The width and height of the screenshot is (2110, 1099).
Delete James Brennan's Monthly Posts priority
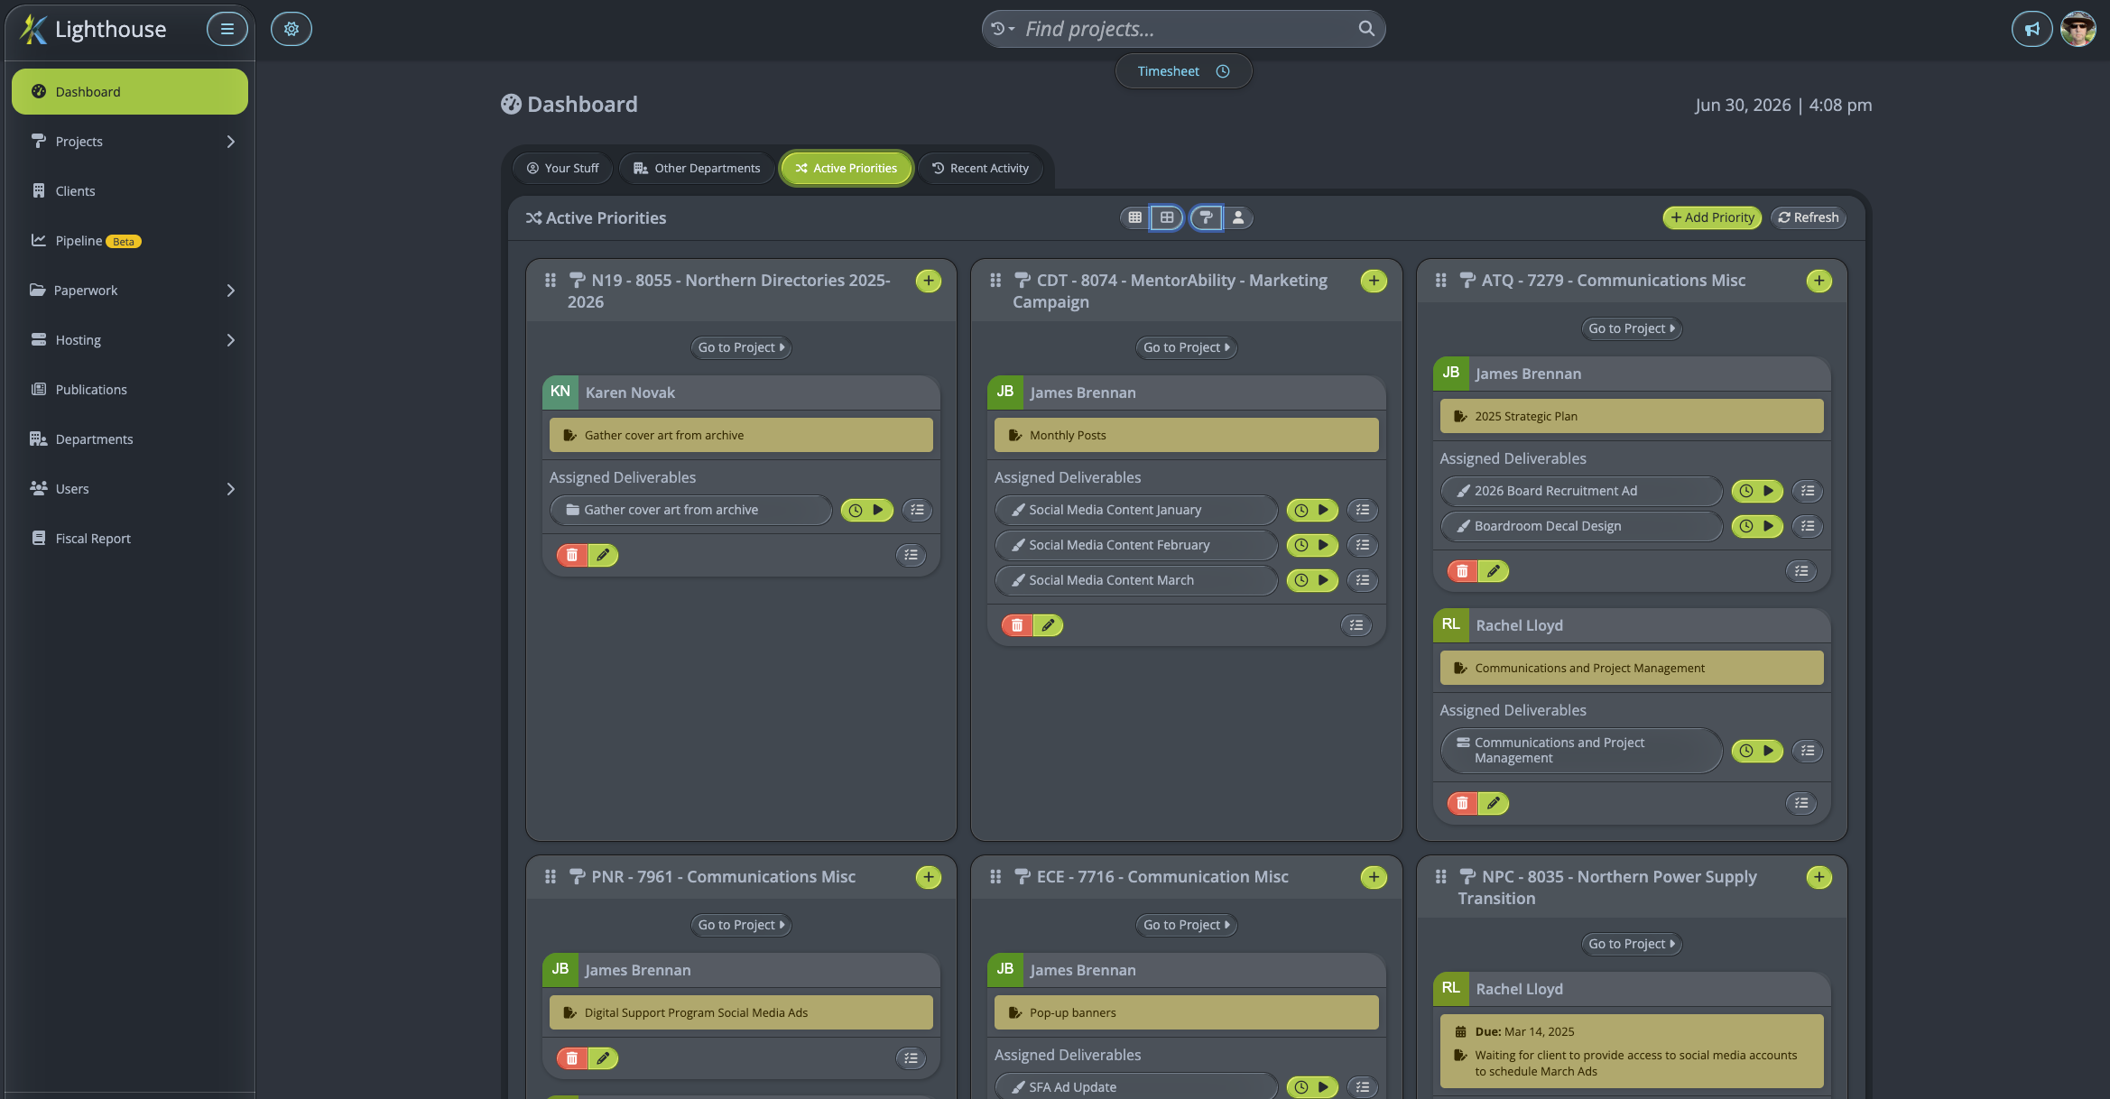tap(1017, 625)
